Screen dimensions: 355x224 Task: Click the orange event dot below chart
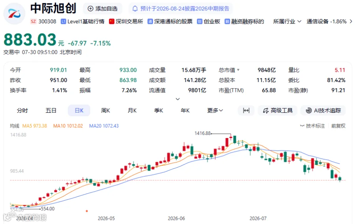pos(87,211)
